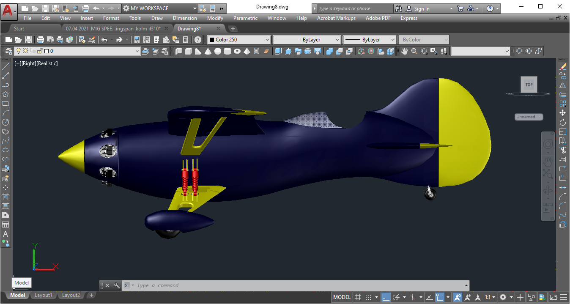Click the Undo arrow in standard toolbar
This screenshot has width=570, height=304.
click(x=104, y=40)
